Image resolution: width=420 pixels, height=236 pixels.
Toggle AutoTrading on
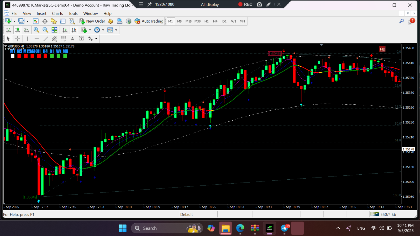(149, 21)
